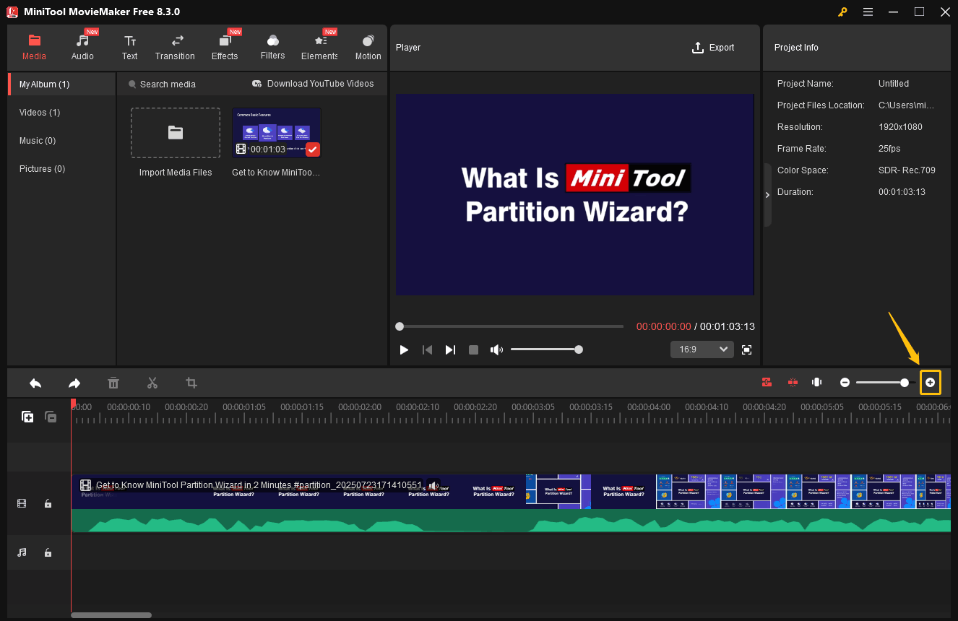Go to next frame in player

click(450, 349)
